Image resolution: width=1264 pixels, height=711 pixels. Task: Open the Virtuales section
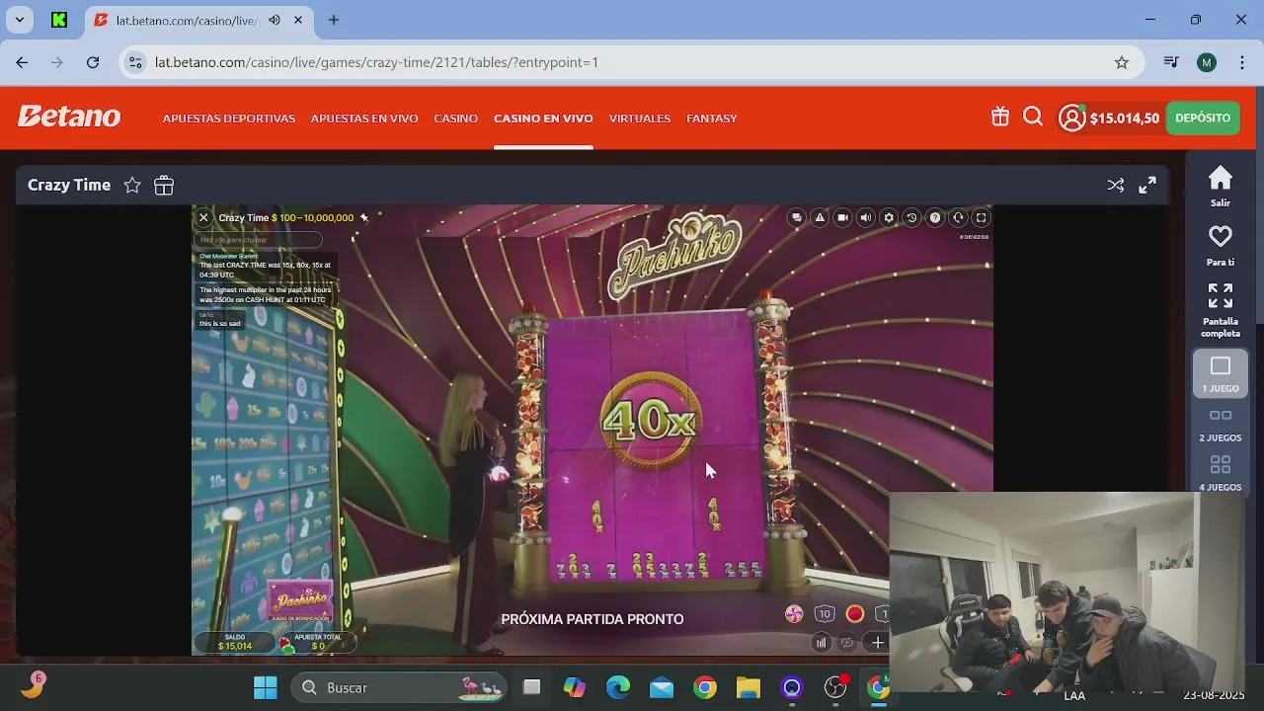[640, 118]
